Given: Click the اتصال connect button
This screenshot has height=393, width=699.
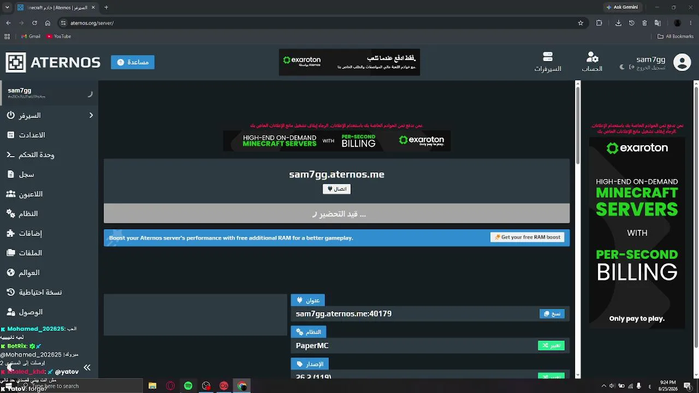Looking at the screenshot, I should 336,189.
